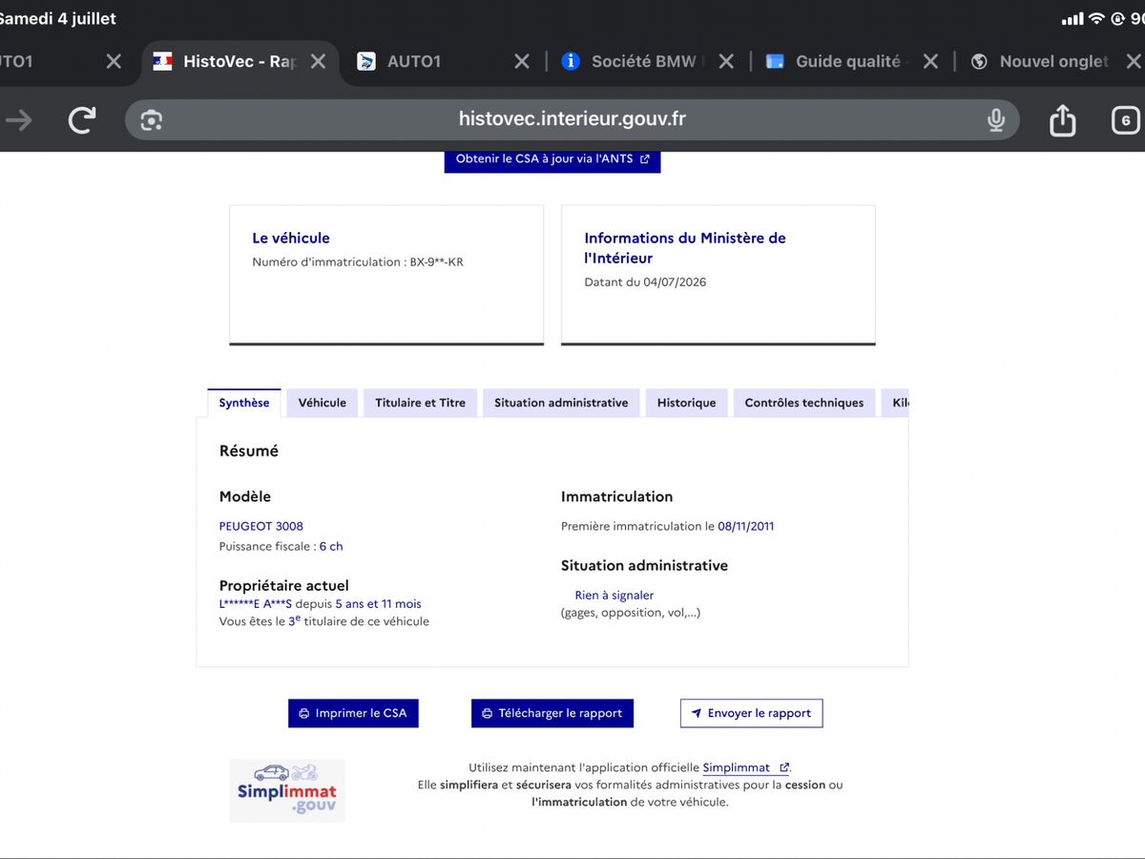Open the Google Lens icon in address bar
Viewport: 1145px width, 859px height.
click(151, 120)
